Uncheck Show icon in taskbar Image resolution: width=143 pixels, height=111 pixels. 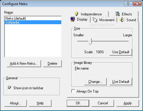(x=10, y=88)
